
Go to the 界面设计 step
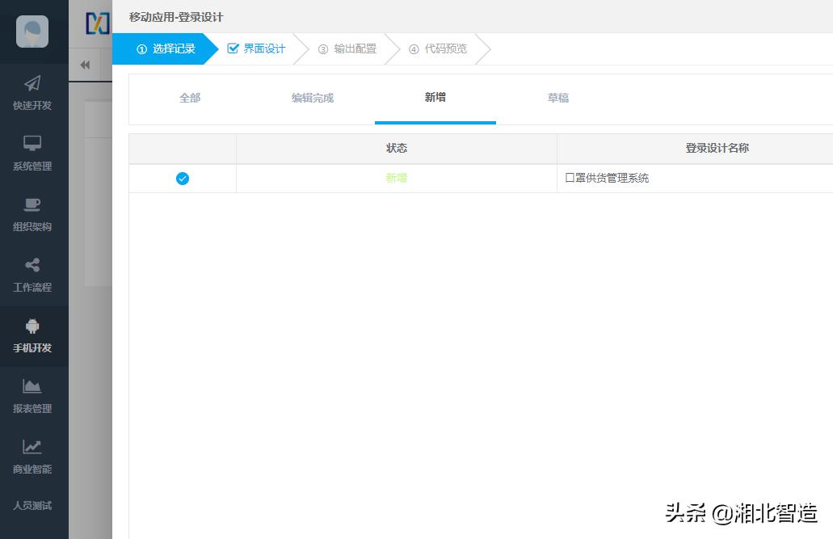(259, 48)
